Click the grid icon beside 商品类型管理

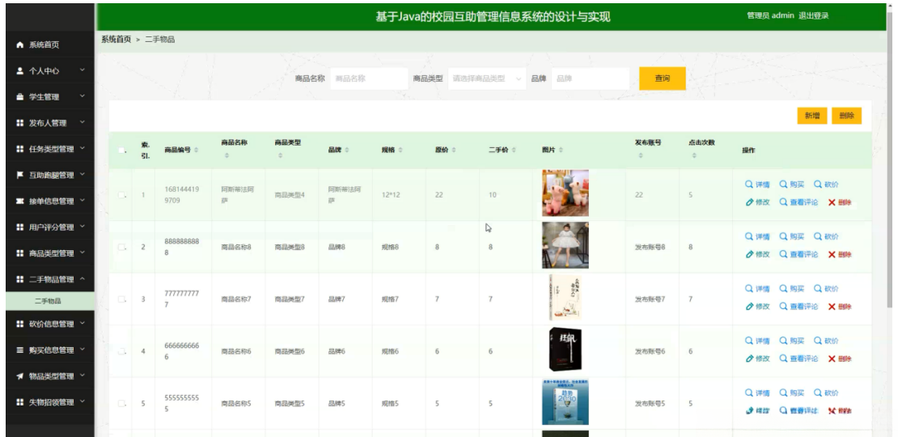click(x=20, y=253)
